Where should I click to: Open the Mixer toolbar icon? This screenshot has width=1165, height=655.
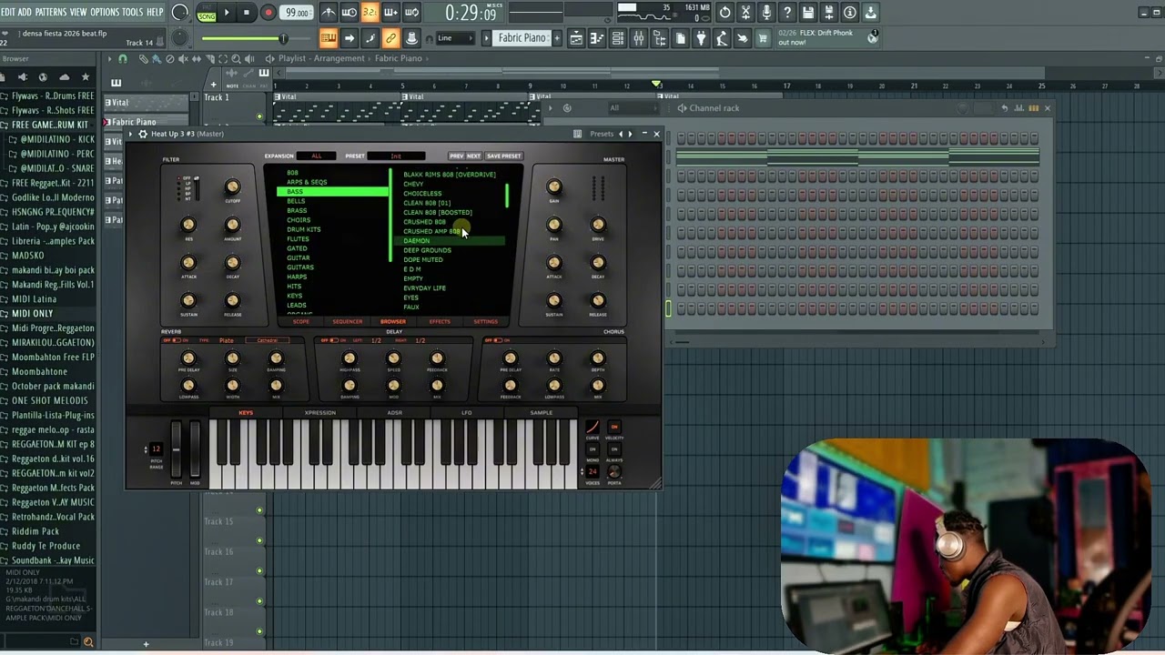[x=639, y=38]
